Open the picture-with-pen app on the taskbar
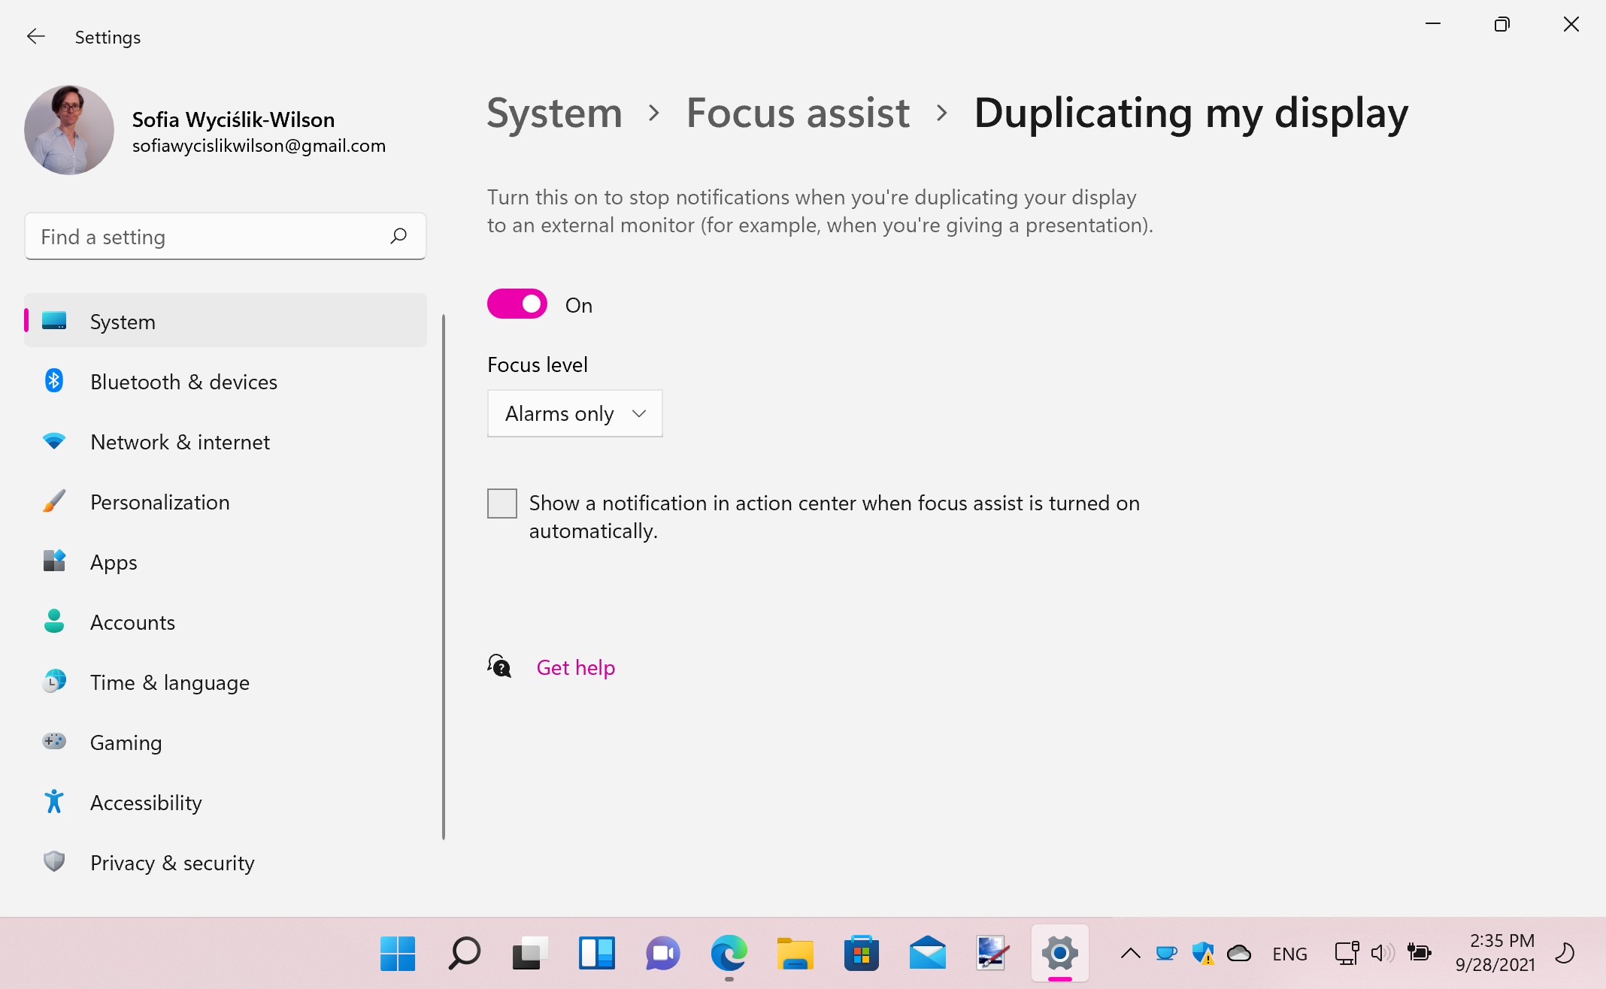This screenshot has width=1606, height=989. pyautogui.click(x=993, y=954)
